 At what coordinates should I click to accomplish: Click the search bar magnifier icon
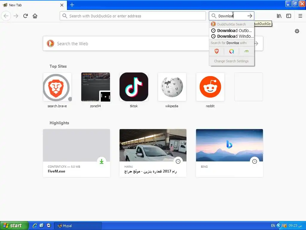pyautogui.click(x=214, y=16)
